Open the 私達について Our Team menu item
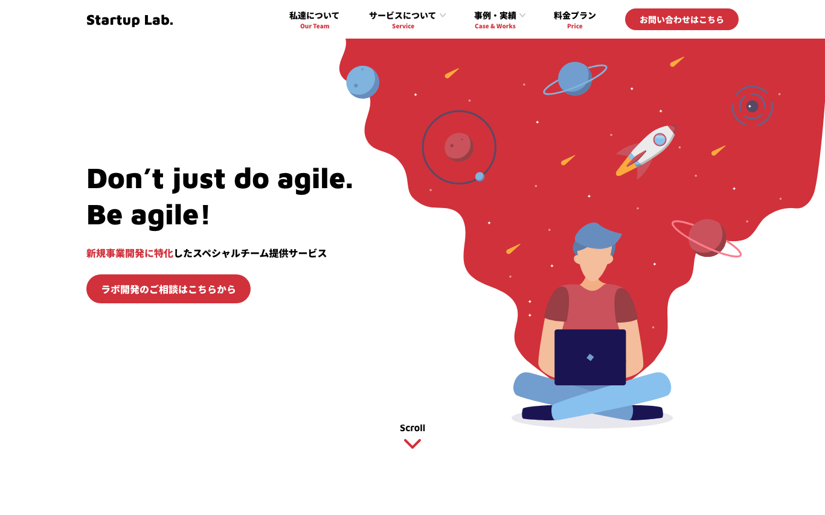This screenshot has width=825, height=515. point(314,20)
